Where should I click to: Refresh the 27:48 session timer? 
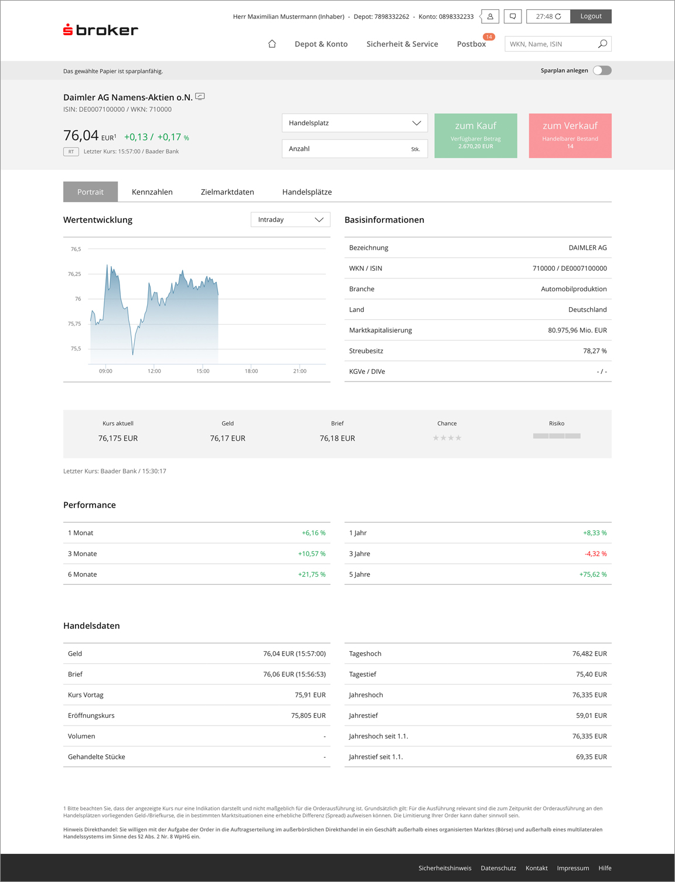point(558,16)
